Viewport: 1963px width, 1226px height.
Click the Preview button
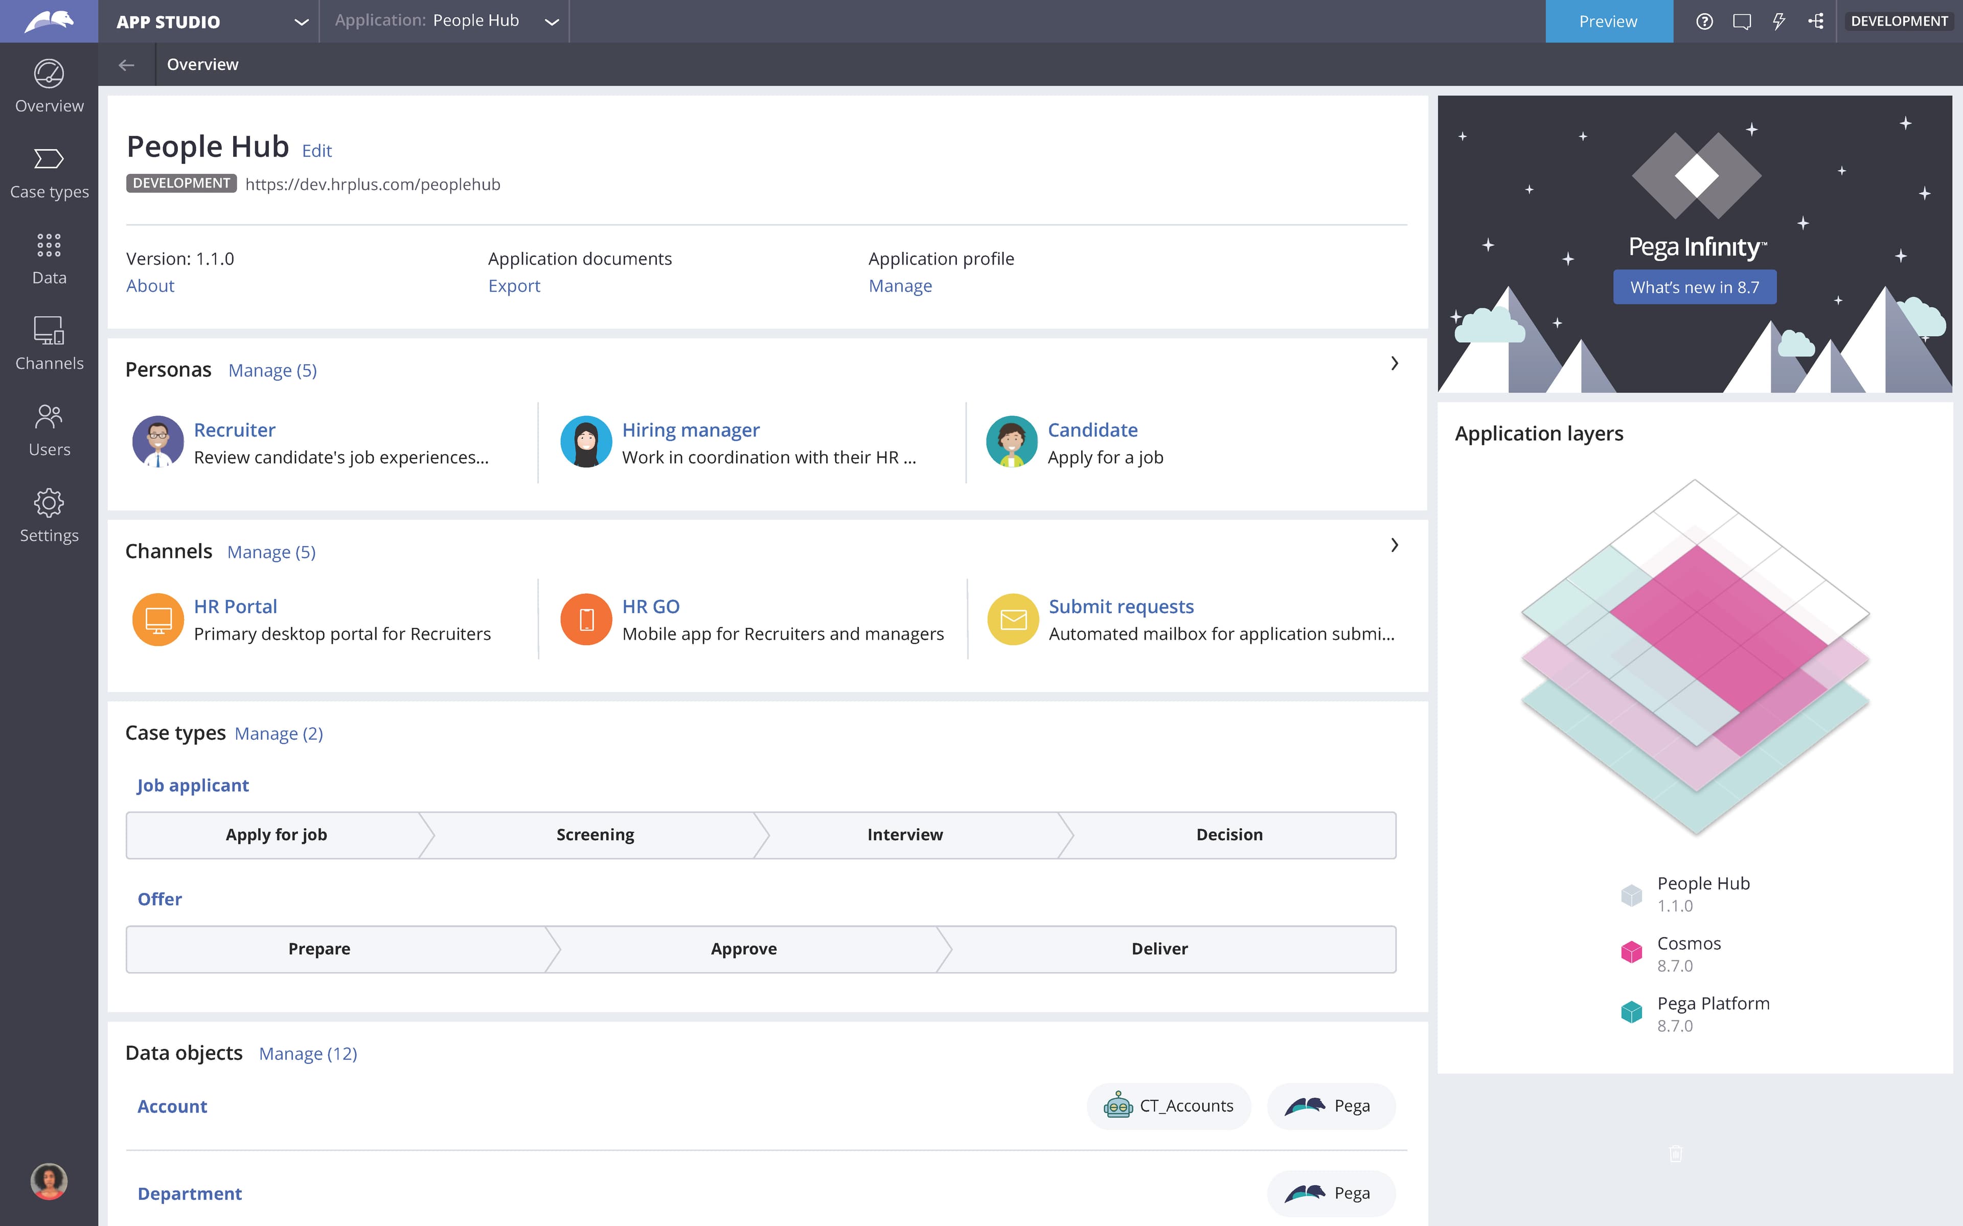1608,21
